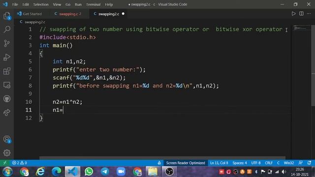This screenshot has height=177, width=315.
Task: Open Google Chrome from taskbar
Action: pos(24,172)
